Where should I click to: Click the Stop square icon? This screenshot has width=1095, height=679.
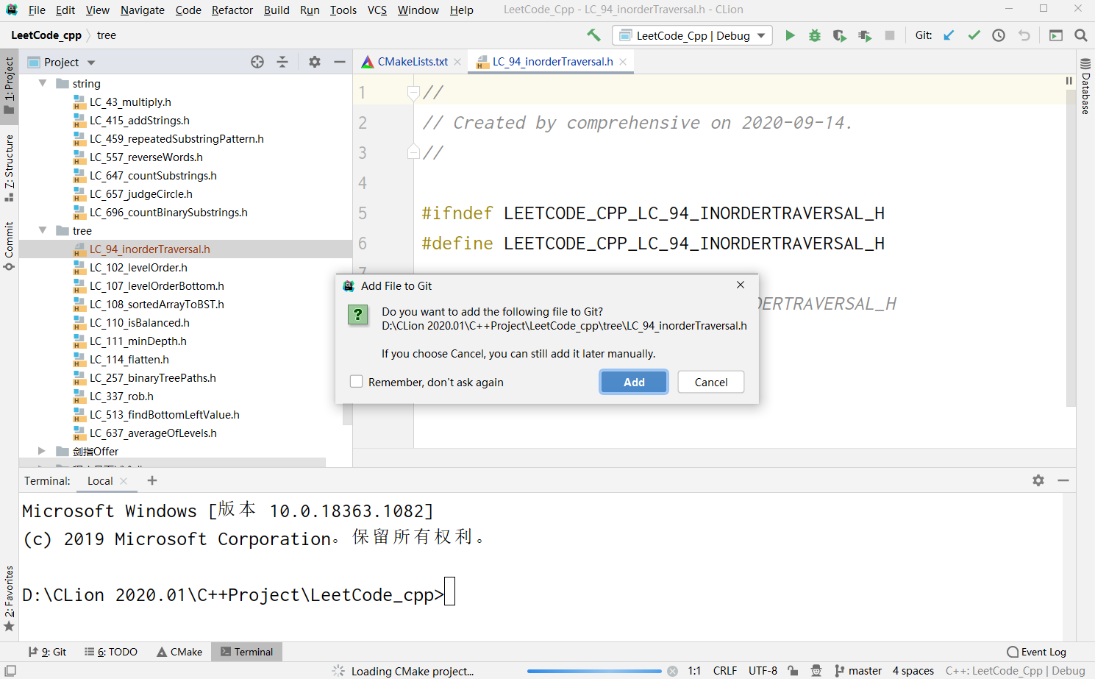click(x=890, y=35)
